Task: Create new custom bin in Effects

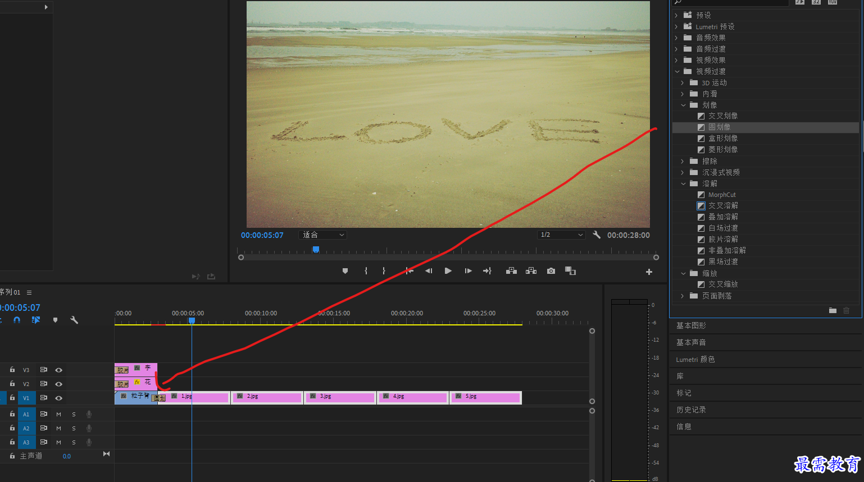Action: (833, 310)
